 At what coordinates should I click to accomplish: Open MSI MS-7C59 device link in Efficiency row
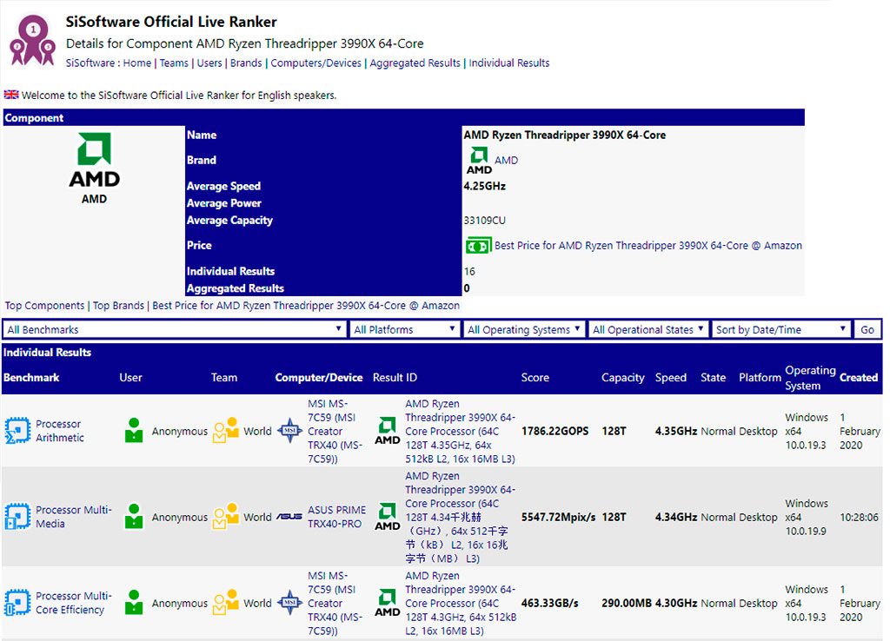click(335, 603)
